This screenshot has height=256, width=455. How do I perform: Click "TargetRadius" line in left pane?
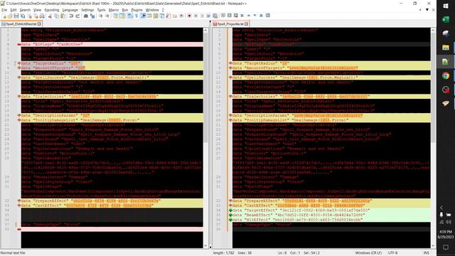click(112, 63)
